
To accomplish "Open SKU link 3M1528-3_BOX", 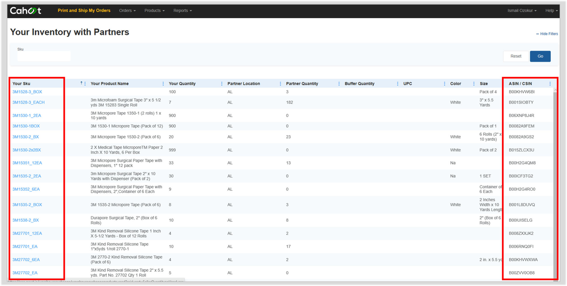I will pyautogui.click(x=27, y=92).
